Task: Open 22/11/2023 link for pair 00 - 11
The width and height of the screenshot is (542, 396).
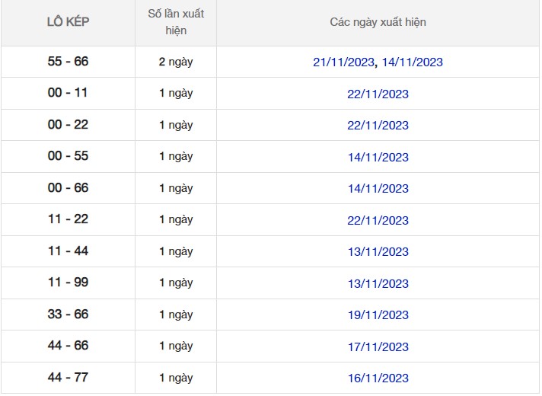Action: pyautogui.click(x=378, y=94)
